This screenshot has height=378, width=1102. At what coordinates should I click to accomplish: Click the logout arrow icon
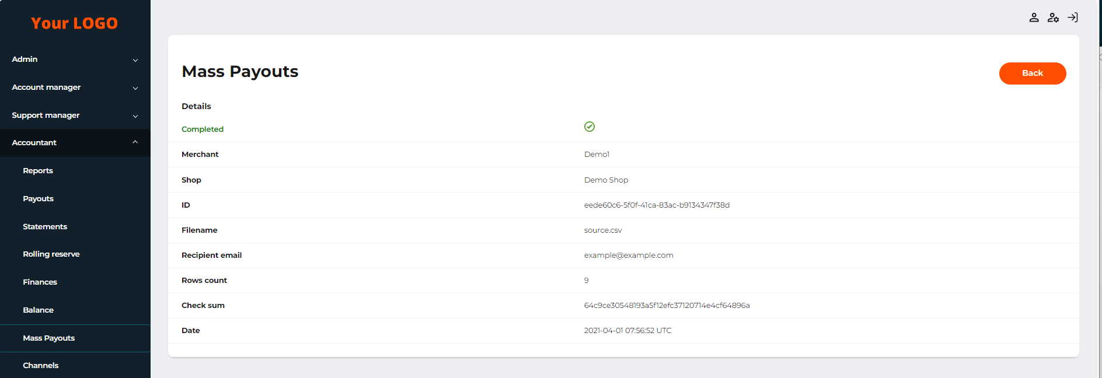coord(1073,17)
